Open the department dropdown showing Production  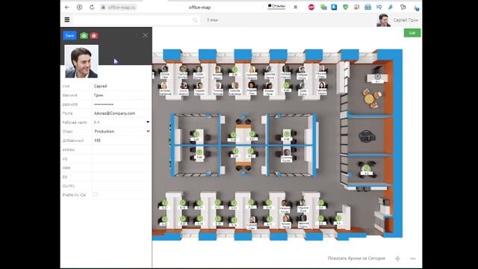pyautogui.click(x=122, y=132)
